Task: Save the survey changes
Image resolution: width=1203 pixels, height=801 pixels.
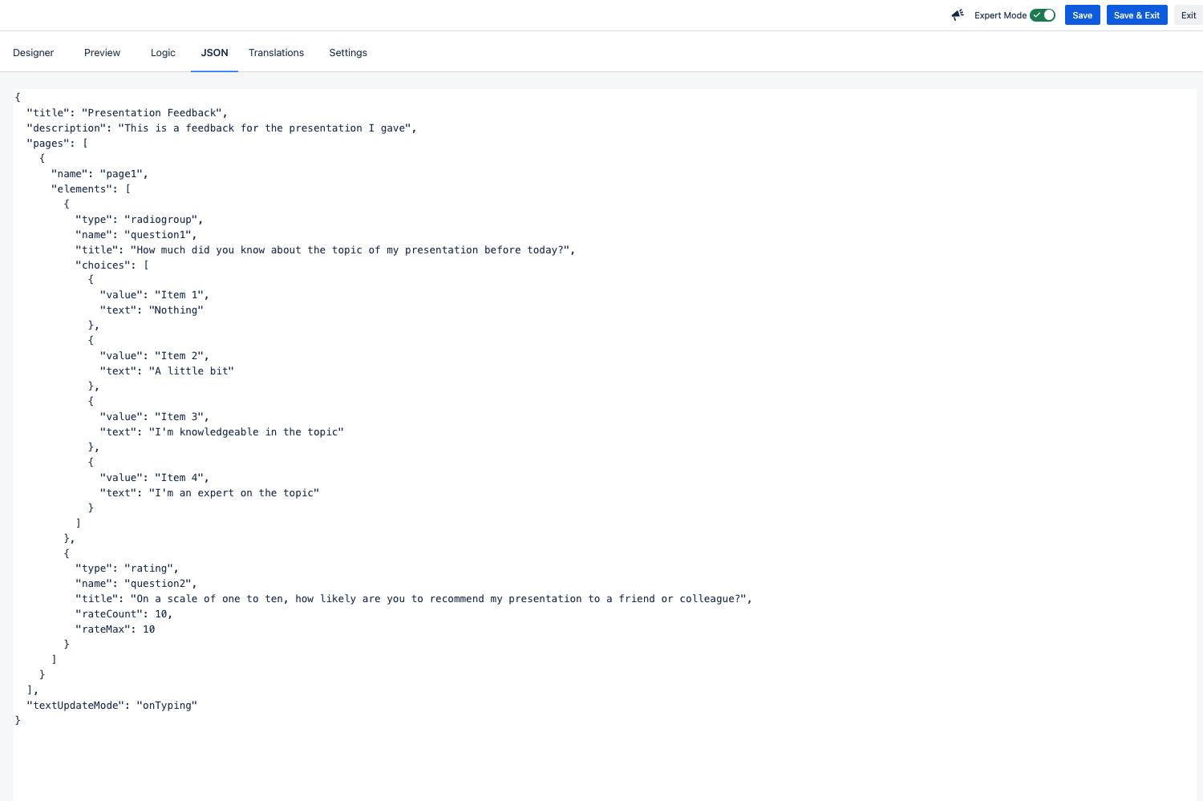Action: pyautogui.click(x=1082, y=15)
